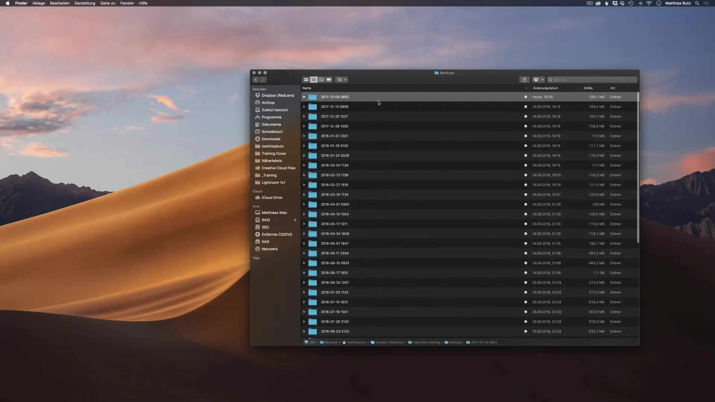Toggle tag dot on 2018-02-13 1758

click(525, 175)
